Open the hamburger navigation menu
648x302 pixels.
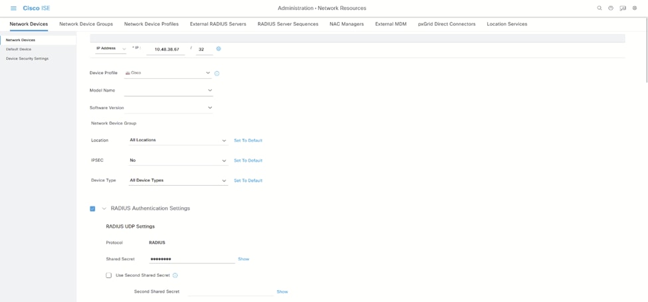13,8
